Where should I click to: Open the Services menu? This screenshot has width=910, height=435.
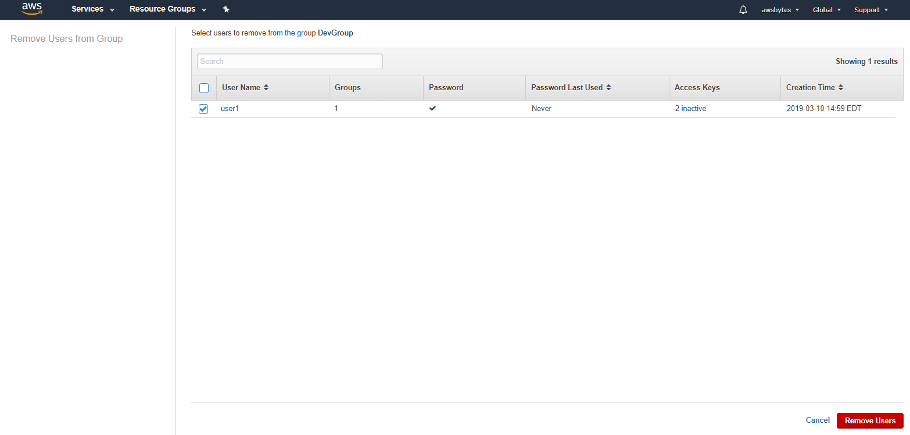pos(93,9)
